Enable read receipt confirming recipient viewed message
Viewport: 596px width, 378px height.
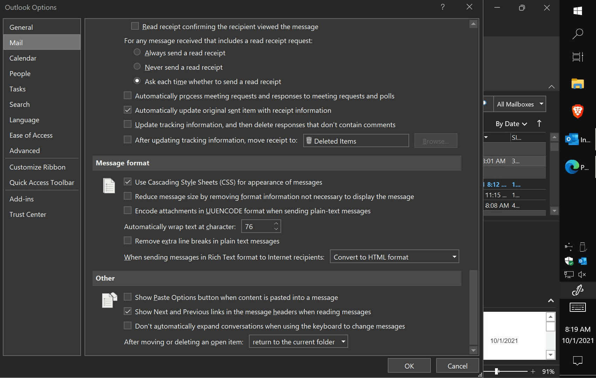(135, 26)
